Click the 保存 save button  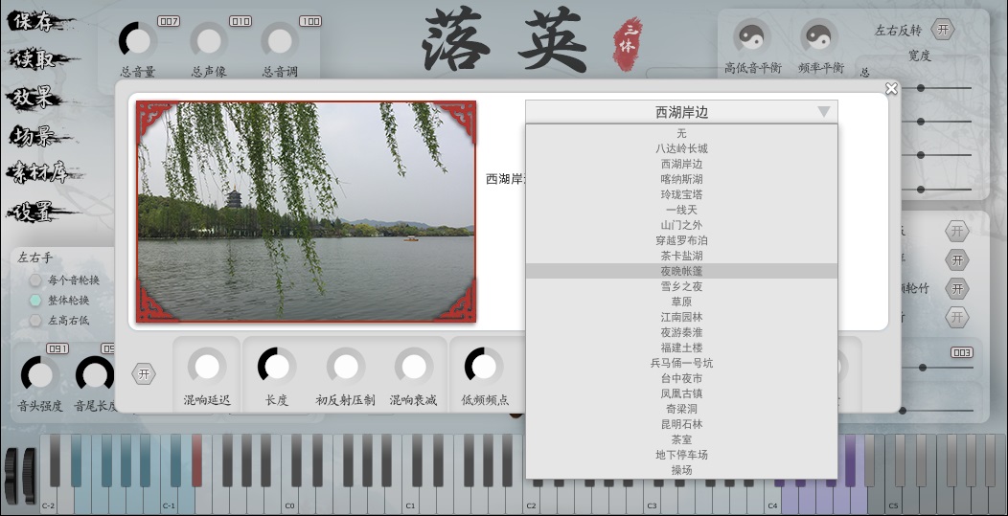tap(38, 21)
